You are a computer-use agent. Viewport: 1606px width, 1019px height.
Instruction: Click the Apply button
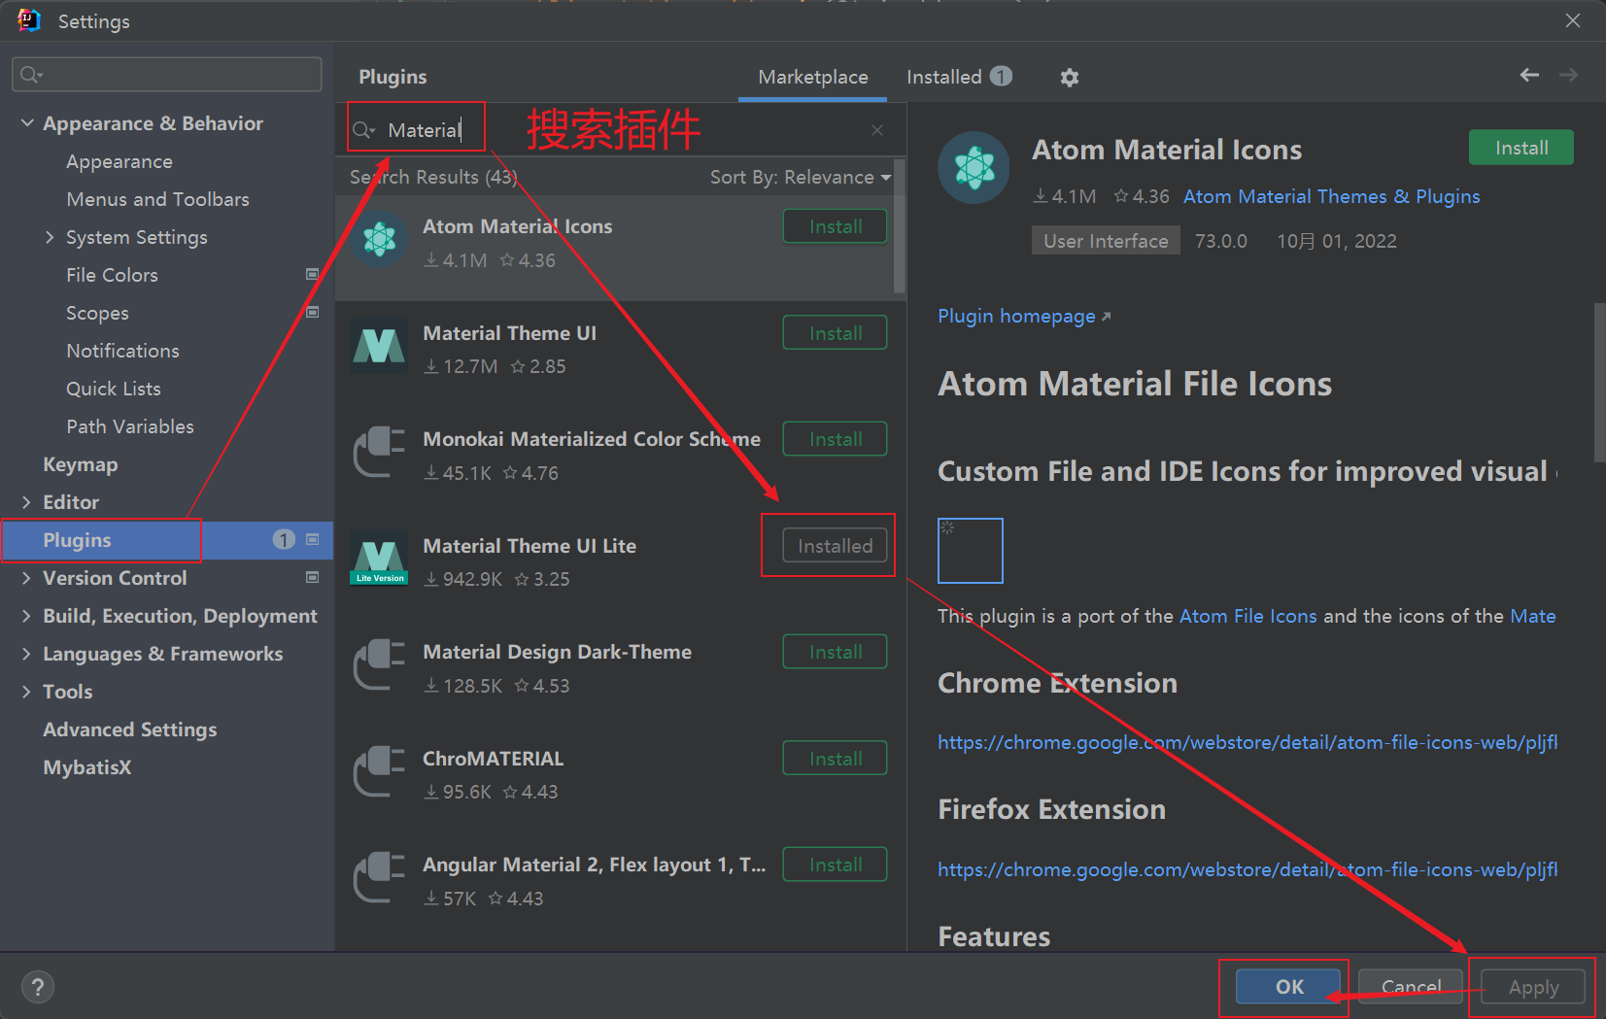1533,987
